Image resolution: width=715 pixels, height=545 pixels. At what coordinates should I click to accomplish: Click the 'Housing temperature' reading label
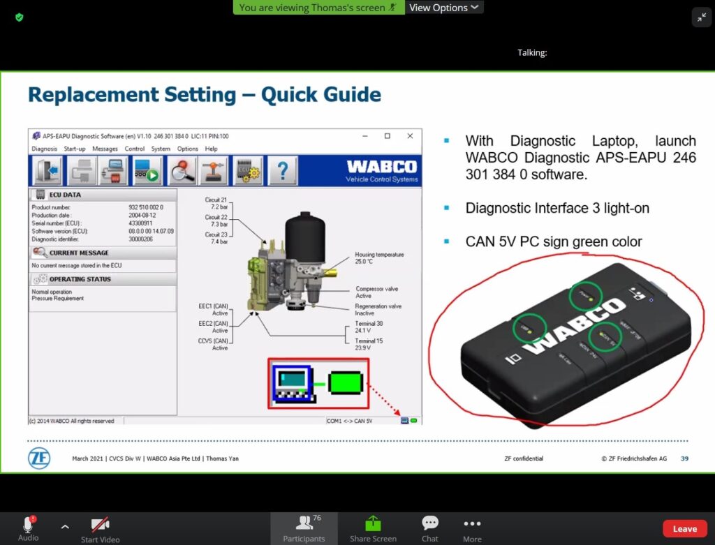click(379, 254)
